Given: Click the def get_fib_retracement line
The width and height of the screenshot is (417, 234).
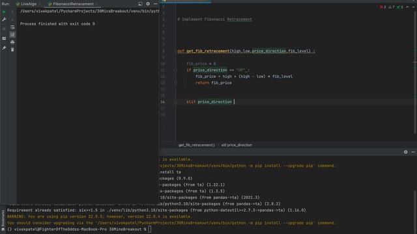Looking at the screenshot, I should [x=246, y=51].
